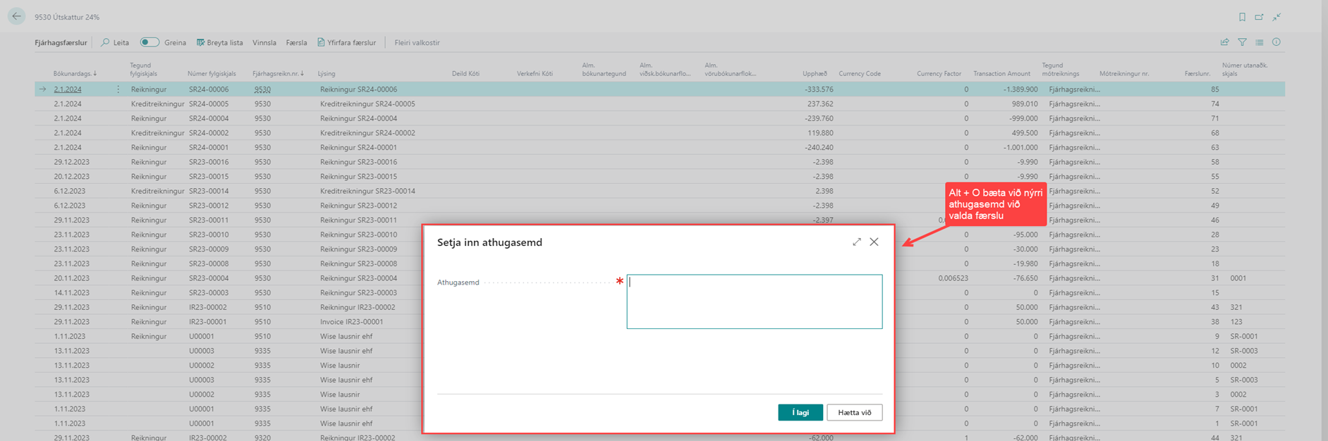Click the collapse page icon

[1277, 17]
